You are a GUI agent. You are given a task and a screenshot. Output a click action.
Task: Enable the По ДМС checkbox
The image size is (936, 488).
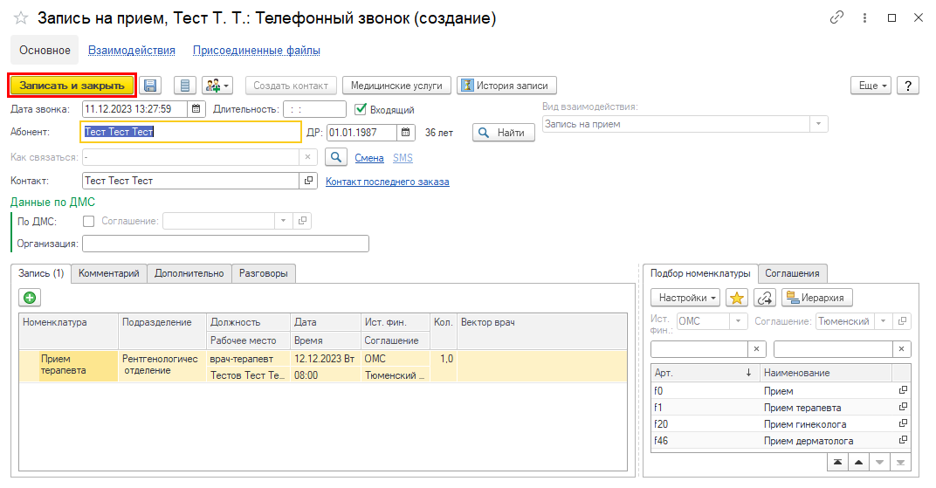coord(88,221)
